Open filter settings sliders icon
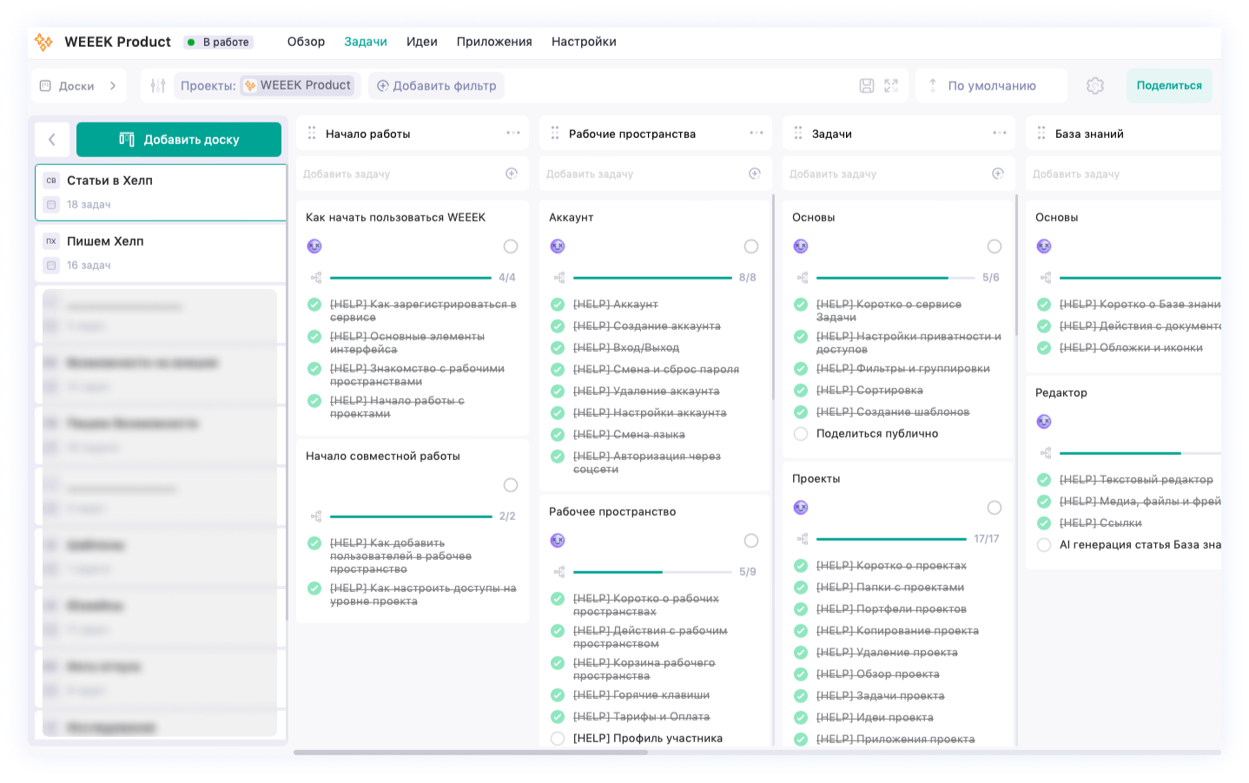Screen dimensions: 1249x783 (158, 86)
